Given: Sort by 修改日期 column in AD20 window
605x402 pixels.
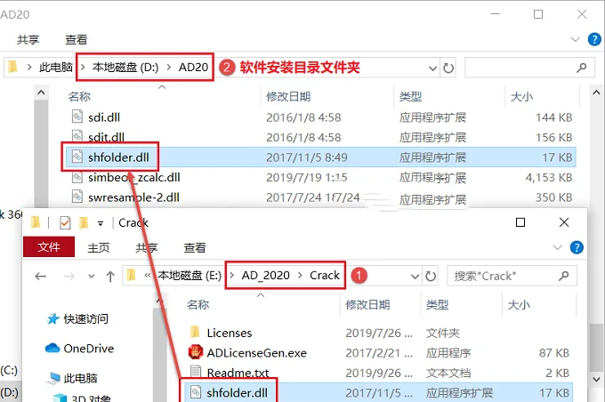Looking at the screenshot, I should [x=288, y=96].
